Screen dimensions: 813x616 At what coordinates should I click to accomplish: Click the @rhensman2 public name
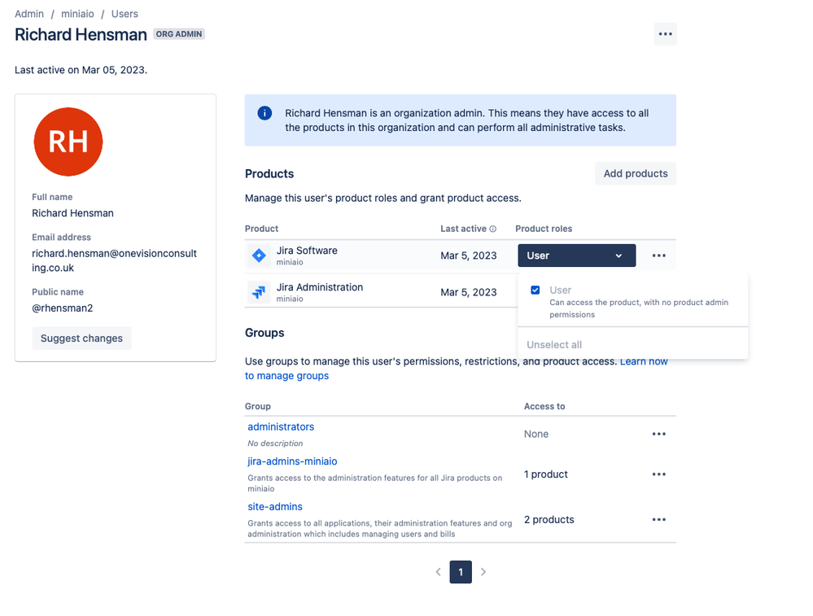click(63, 308)
